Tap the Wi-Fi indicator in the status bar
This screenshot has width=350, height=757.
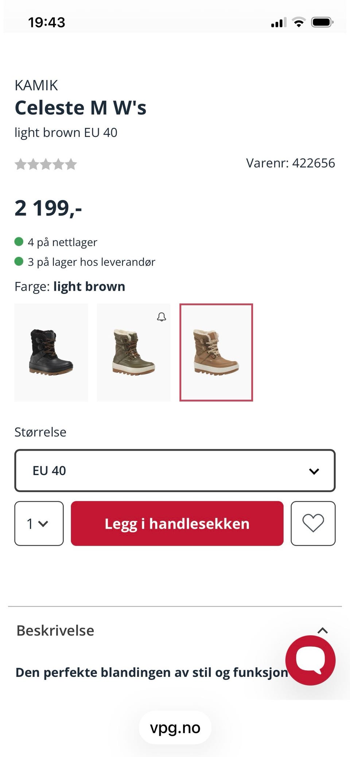coord(298,22)
